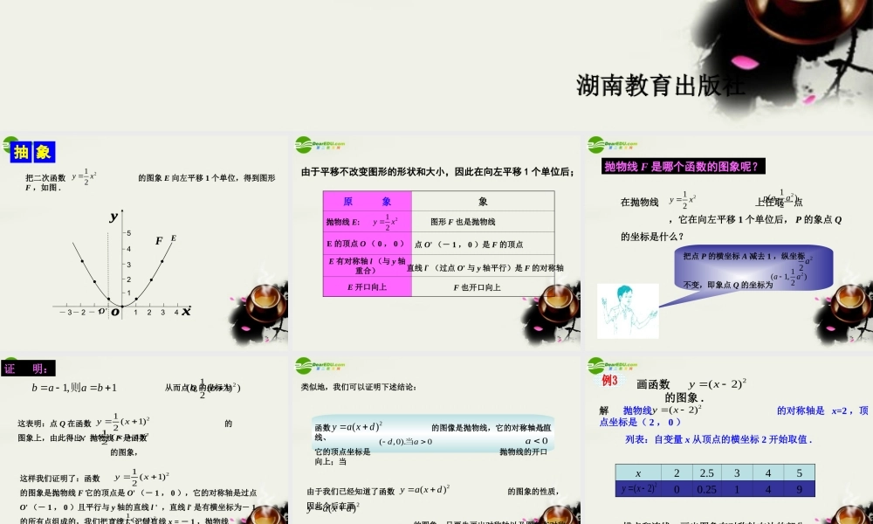The height and width of the screenshot is (524, 873).
Task: Click the light-blue conclusion box with y=a(x+d)²
Action: (x=433, y=434)
